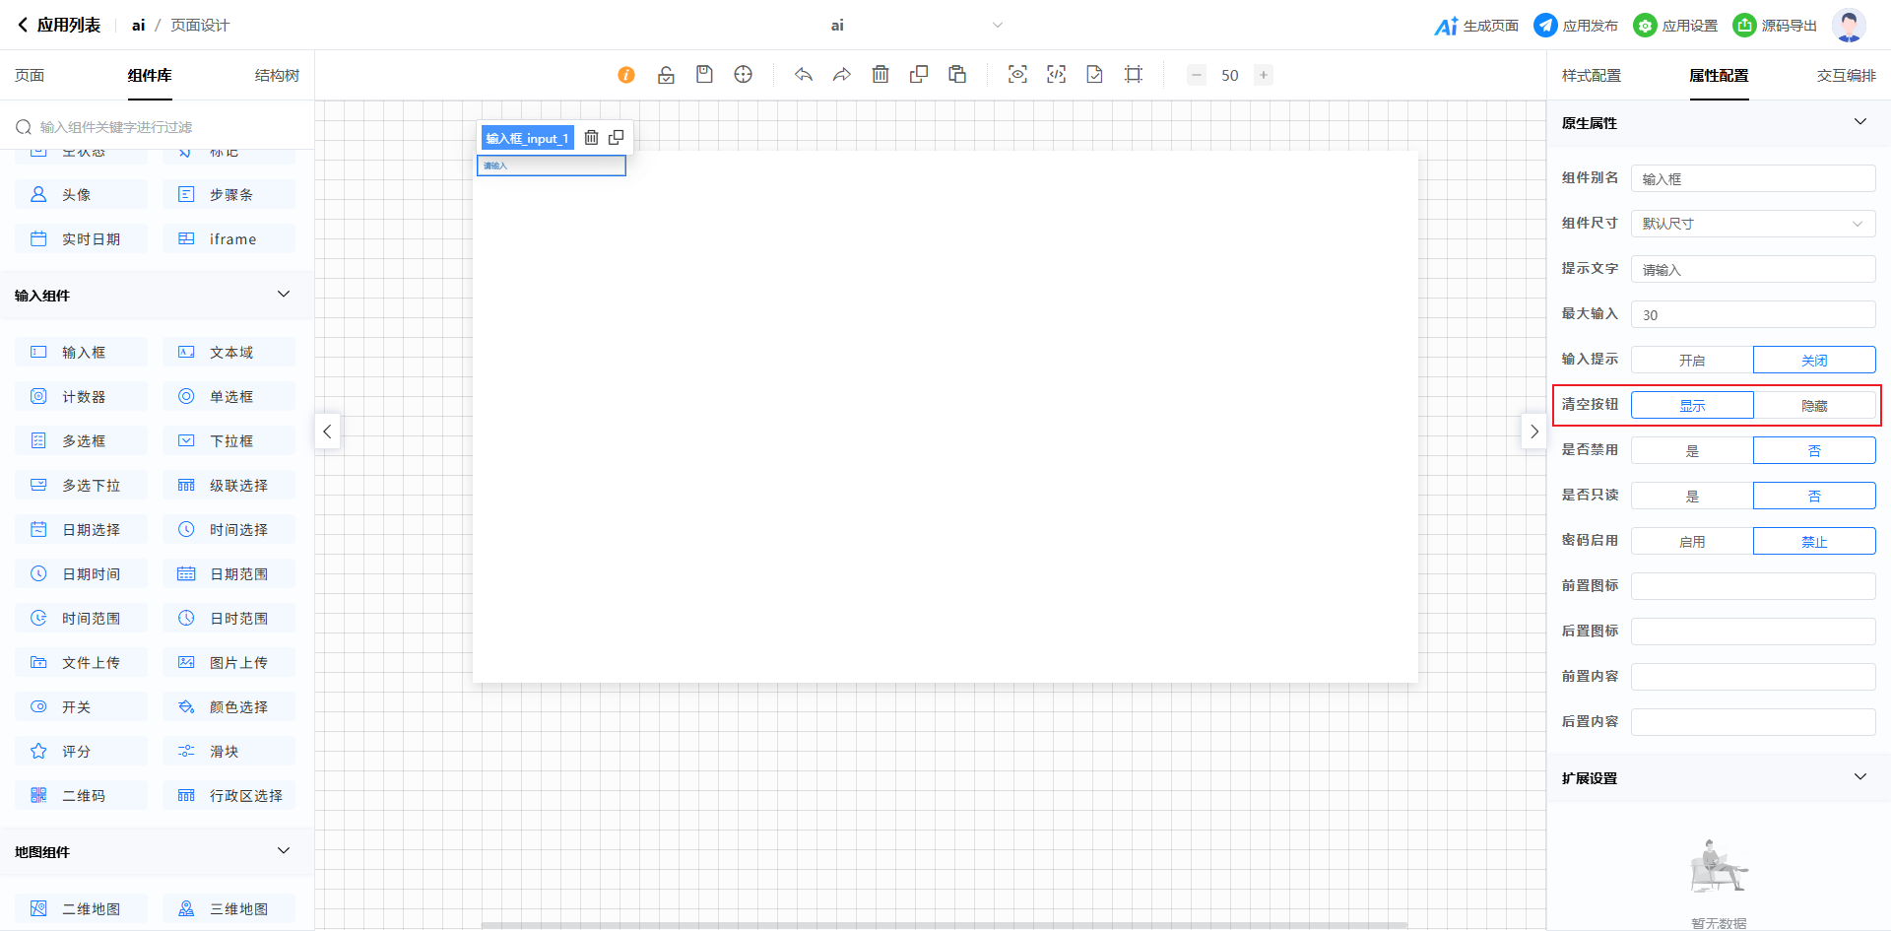Click the orange info icon
The width and height of the screenshot is (1891, 931).
click(626, 75)
